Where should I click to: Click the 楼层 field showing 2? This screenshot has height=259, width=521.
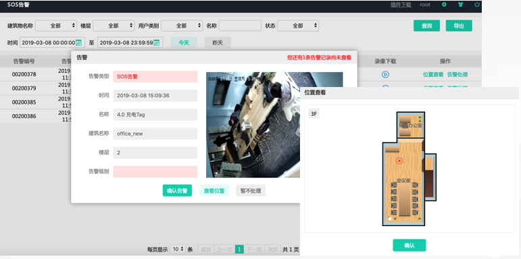coord(155,152)
